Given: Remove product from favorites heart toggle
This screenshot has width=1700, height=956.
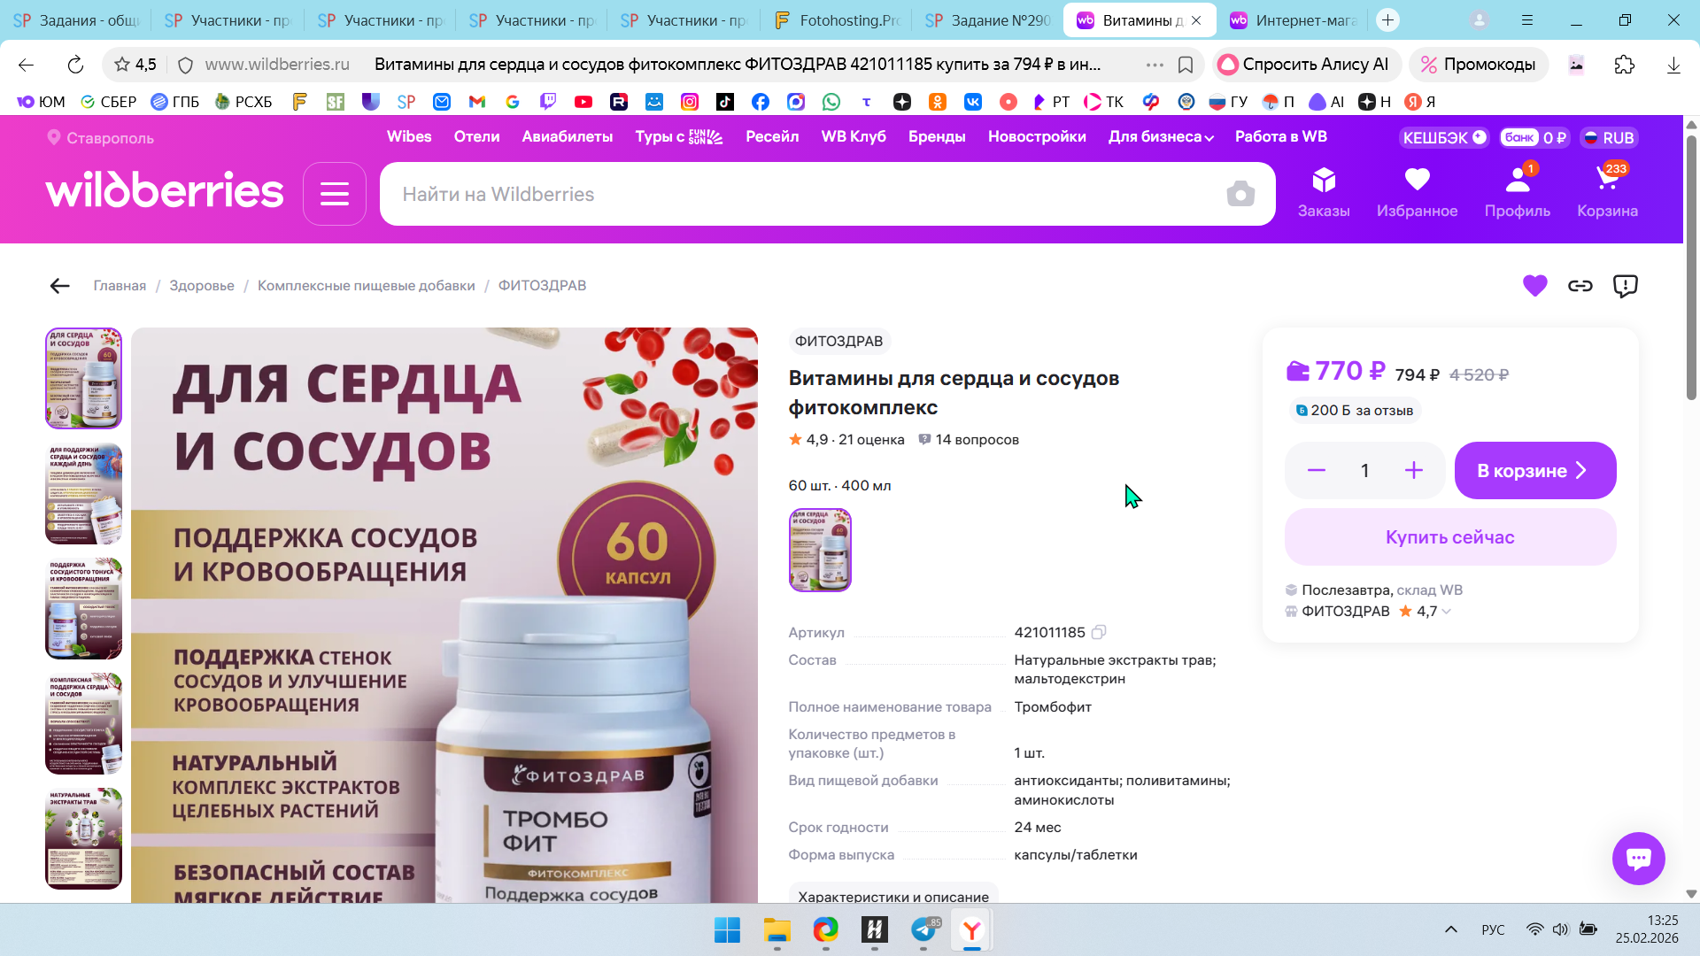Looking at the screenshot, I should tap(1534, 286).
